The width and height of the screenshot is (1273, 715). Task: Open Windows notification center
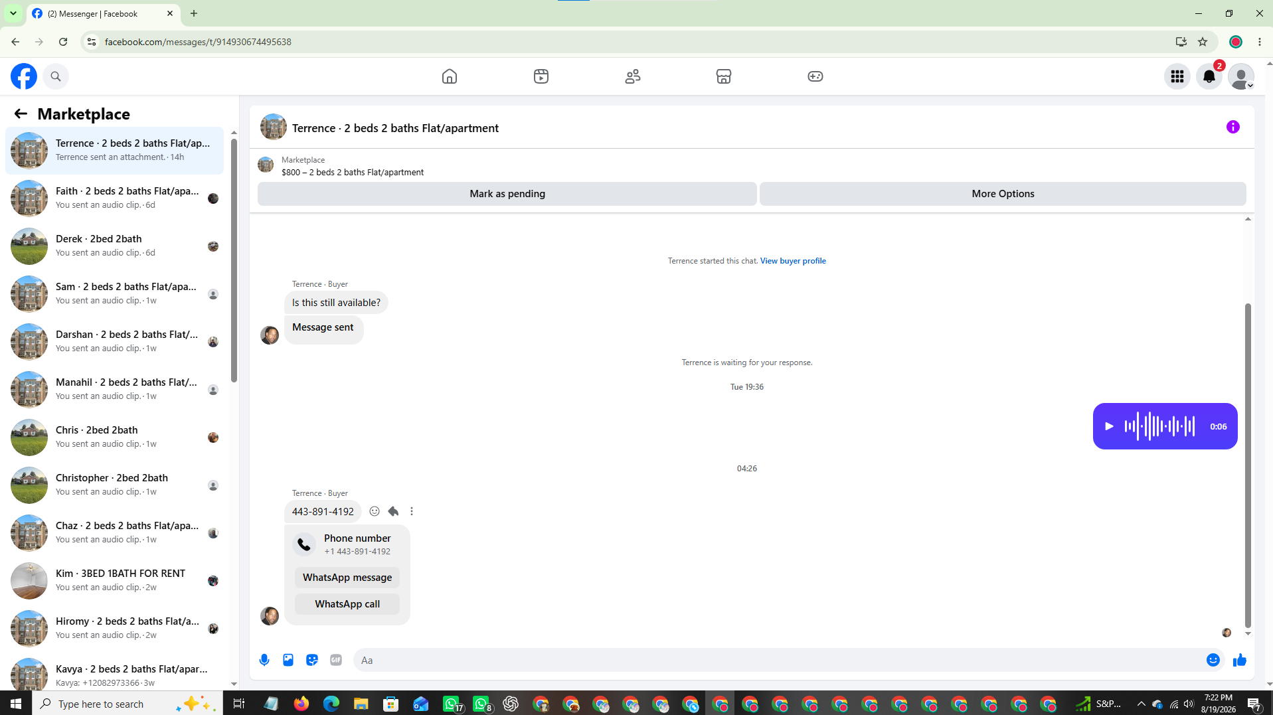[1254, 704]
